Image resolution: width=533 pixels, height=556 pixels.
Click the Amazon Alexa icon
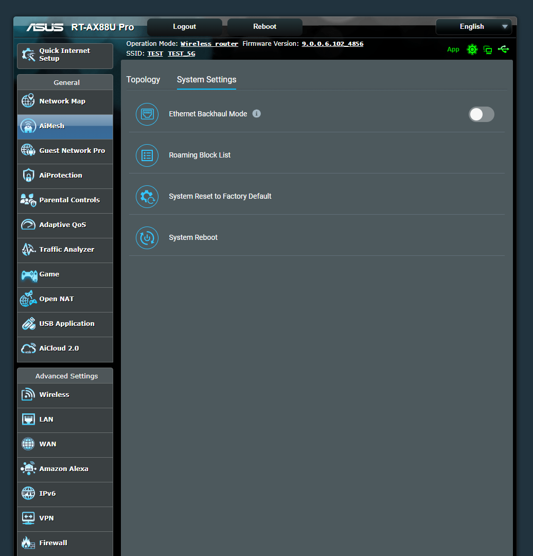(28, 468)
